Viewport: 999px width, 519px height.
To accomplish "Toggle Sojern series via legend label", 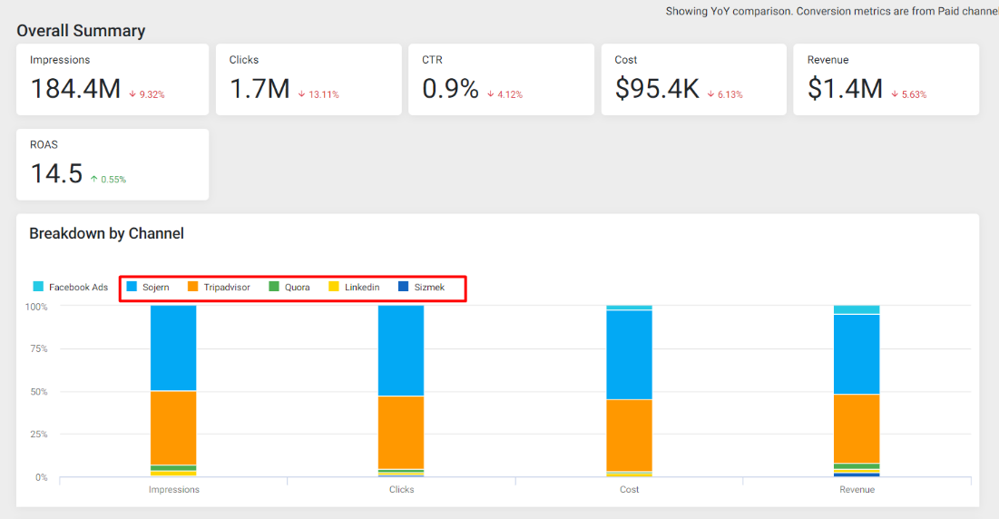I will coord(155,288).
